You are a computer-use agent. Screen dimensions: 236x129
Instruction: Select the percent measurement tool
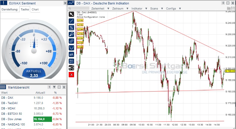(x=71, y=28)
